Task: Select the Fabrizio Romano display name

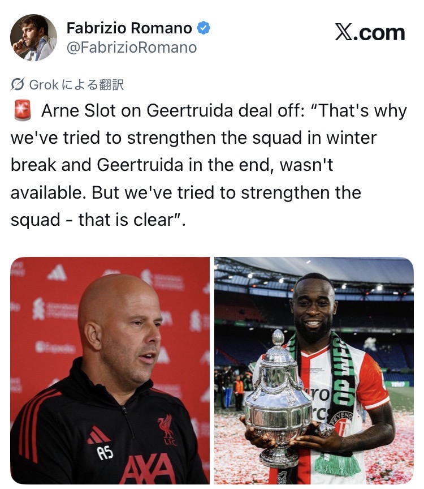Action: tap(129, 28)
